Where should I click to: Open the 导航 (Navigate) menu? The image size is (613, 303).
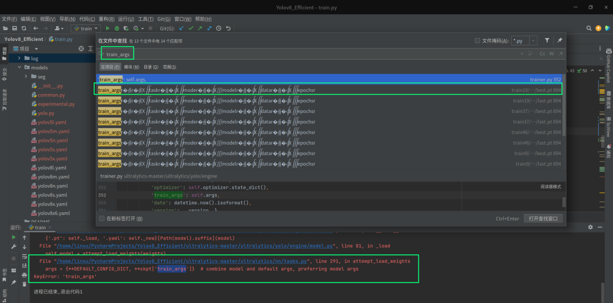[67, 19]
